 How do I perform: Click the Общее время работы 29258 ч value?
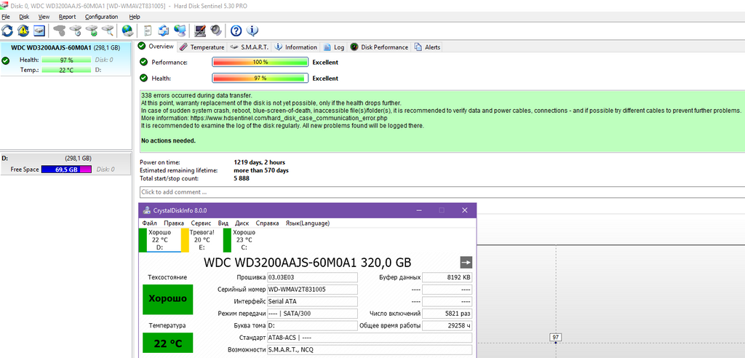coord(447,326)
